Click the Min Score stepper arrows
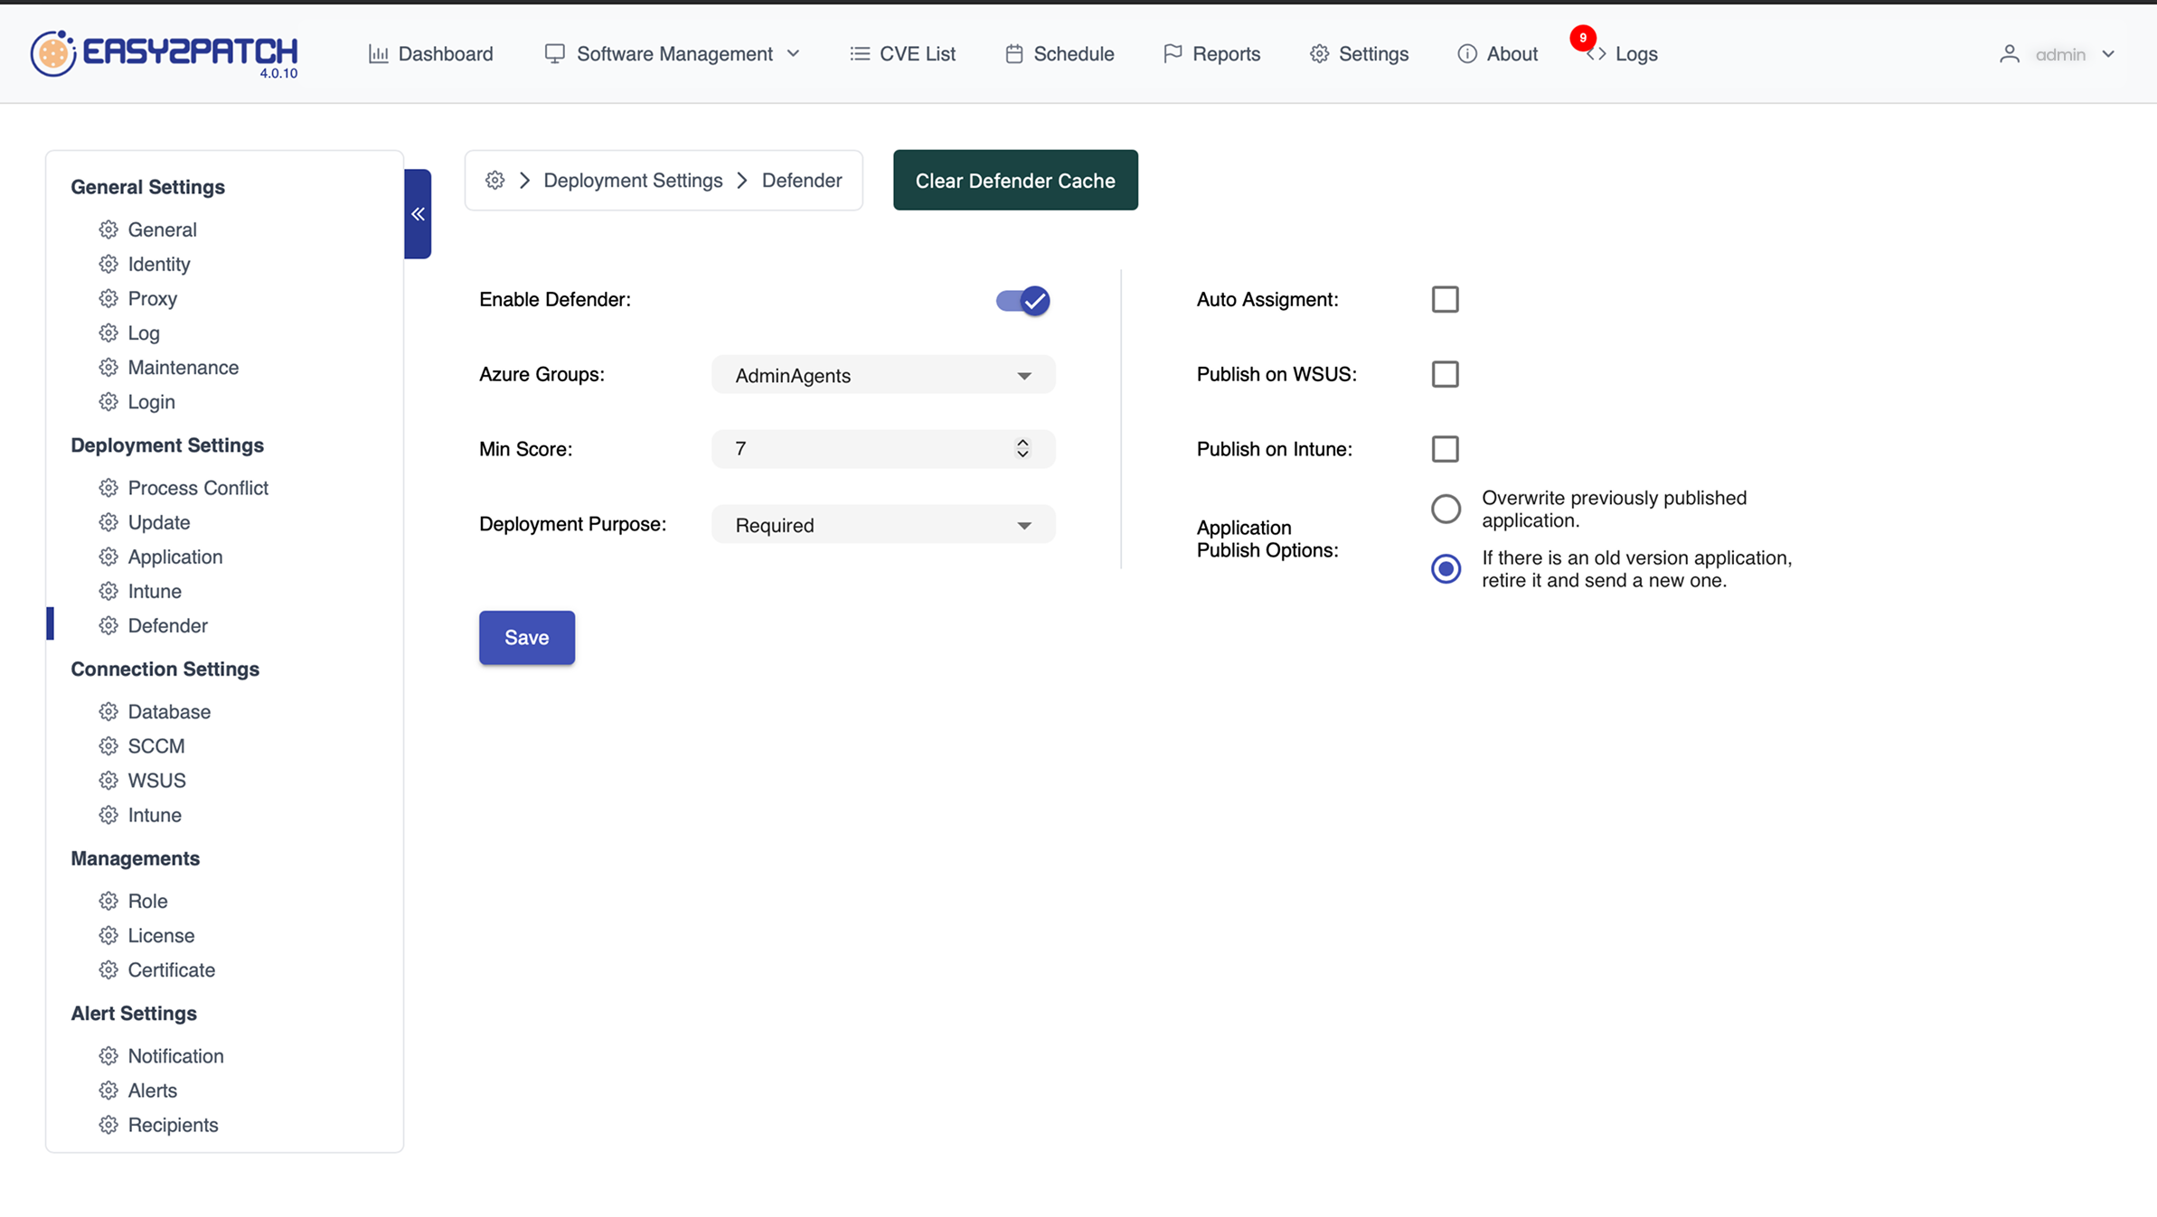This screenshot has height=1217, width=2157. click(x=1022, y=449)
